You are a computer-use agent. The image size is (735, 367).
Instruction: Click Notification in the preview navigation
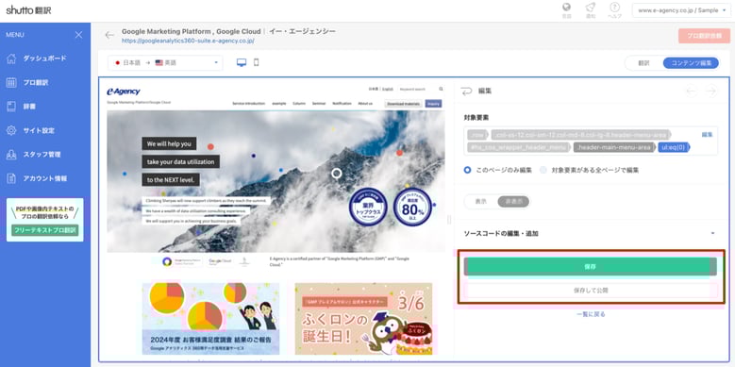342,103
